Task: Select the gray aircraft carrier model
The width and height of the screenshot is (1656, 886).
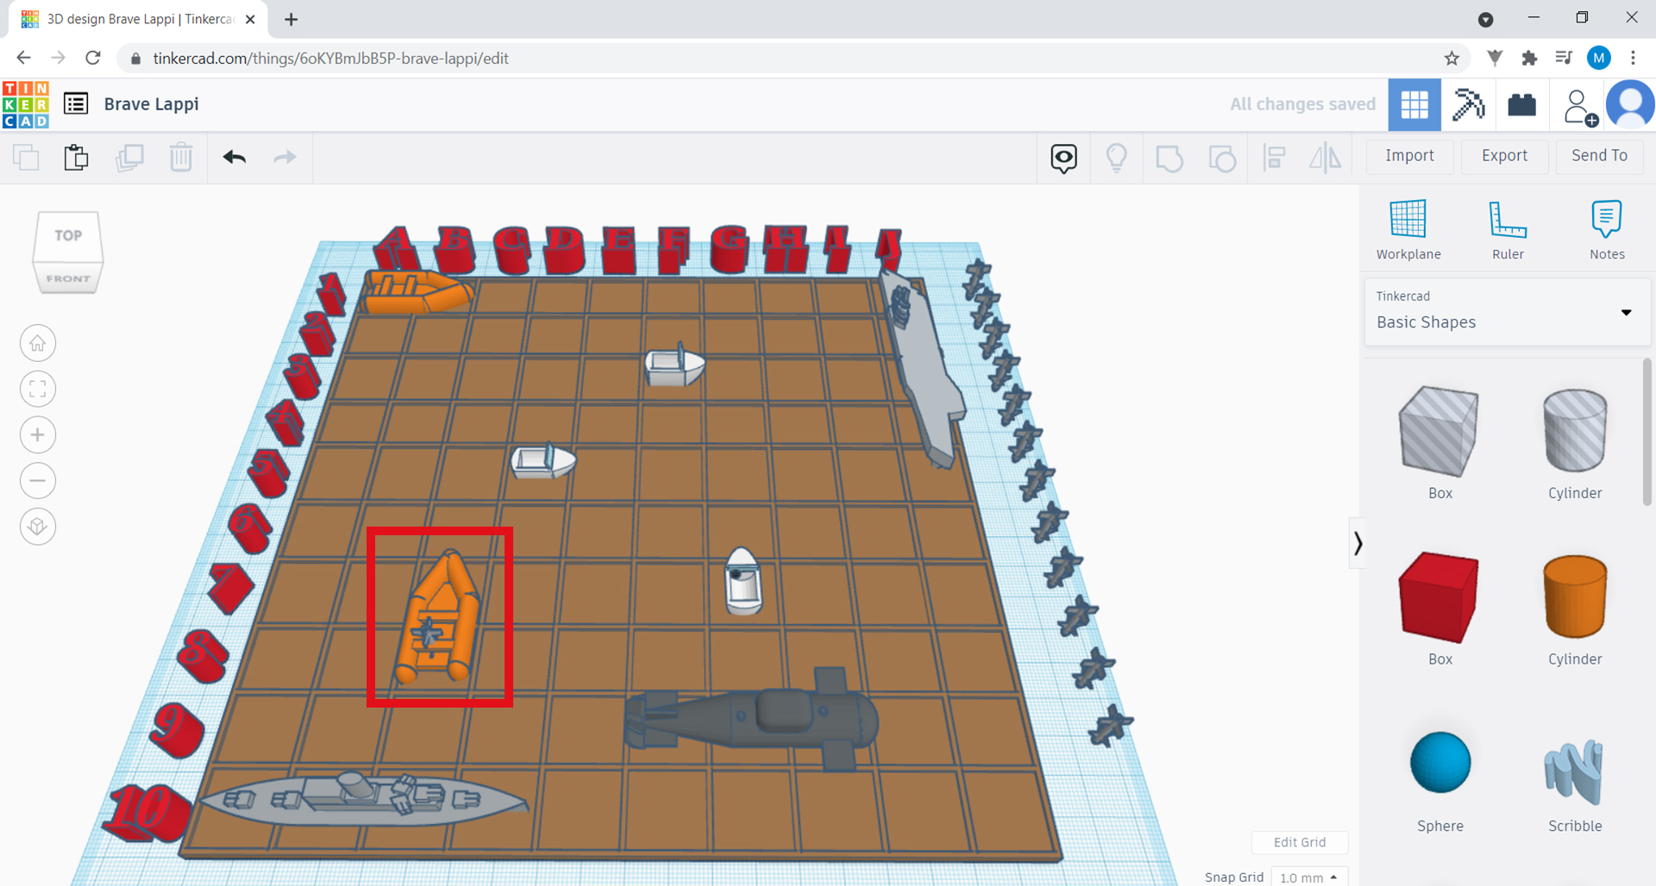Action: coord(923,371)
